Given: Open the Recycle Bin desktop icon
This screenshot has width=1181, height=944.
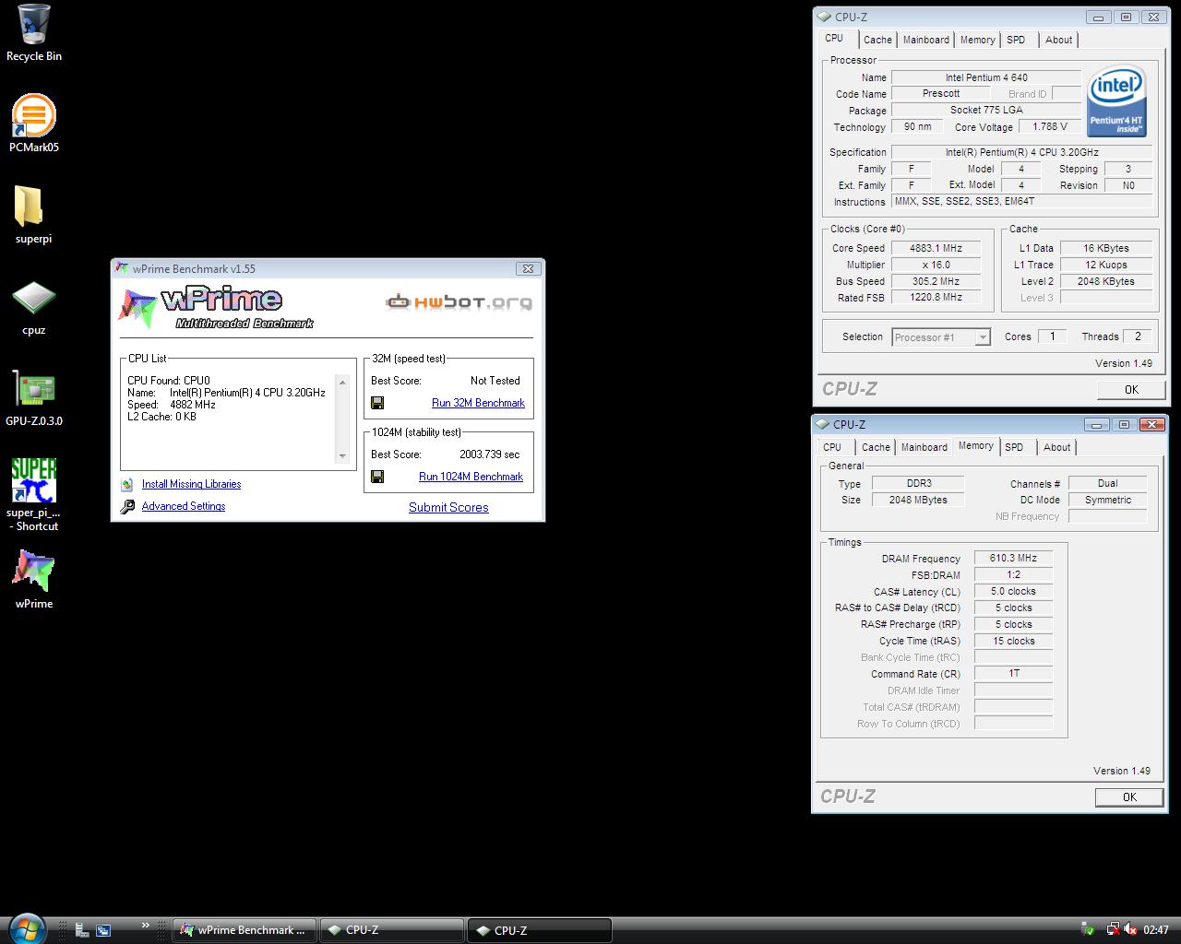Looking at the screenshot, I should [34, 33].
